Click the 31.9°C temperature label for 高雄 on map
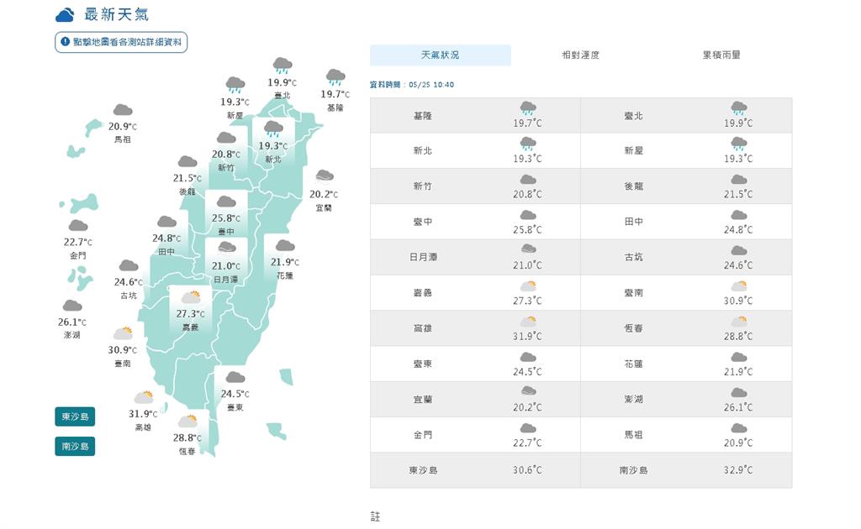The height and width of the screenshot is (529, 861). 143,414
